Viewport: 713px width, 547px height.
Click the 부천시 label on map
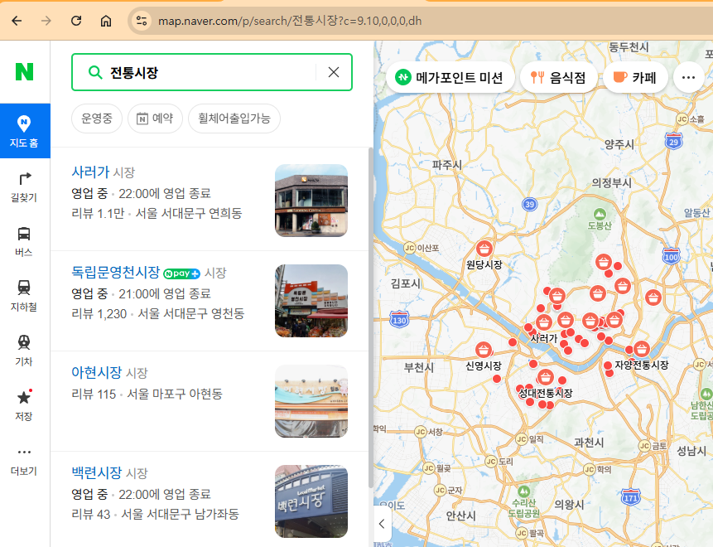(419, 367)
